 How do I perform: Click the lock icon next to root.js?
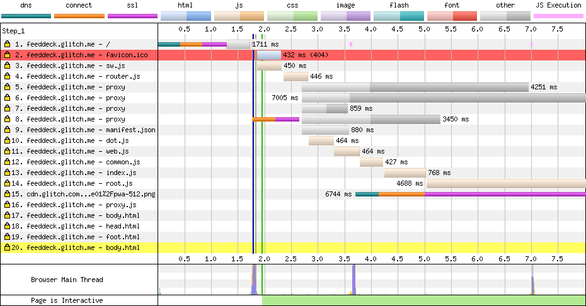[x=8, y=184]
